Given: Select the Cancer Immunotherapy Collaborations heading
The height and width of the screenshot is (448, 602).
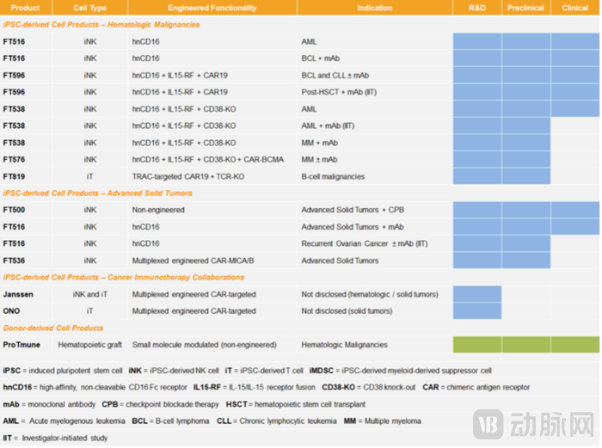Looking at the screenshot, I should pos(124,277).
